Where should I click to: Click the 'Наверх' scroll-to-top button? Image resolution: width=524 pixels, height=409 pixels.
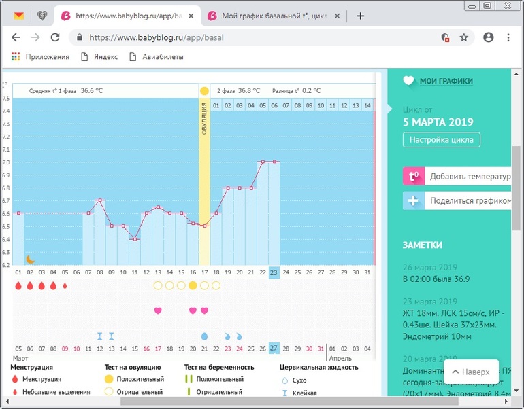[x=471, y=372]
